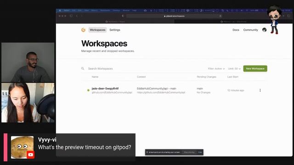294x165 pixels.
Task: Switch to the Workspaces Safari tab
Action: click(115, 22)
